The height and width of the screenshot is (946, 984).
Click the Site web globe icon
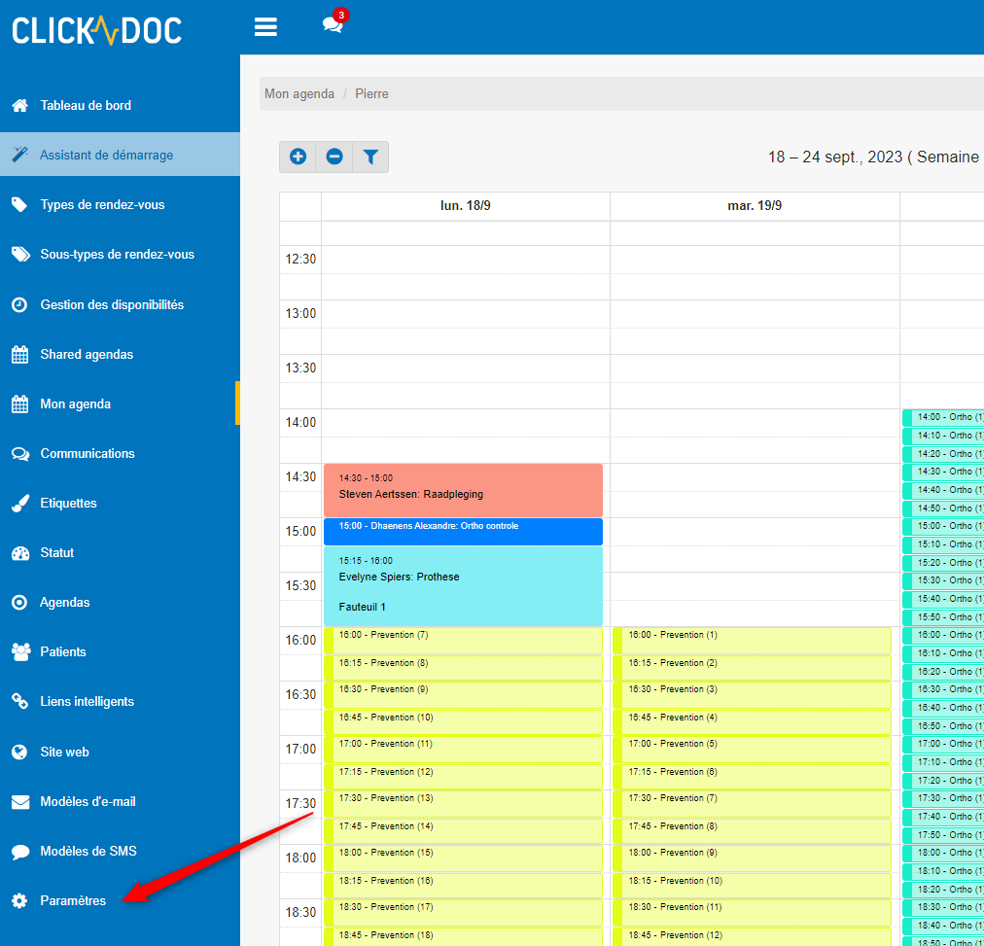tap(19, 753)
